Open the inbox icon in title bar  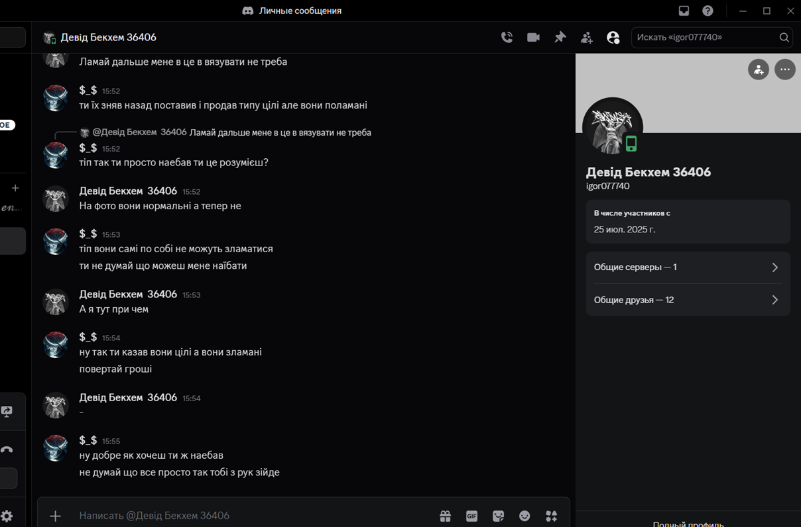click(684, 11)
